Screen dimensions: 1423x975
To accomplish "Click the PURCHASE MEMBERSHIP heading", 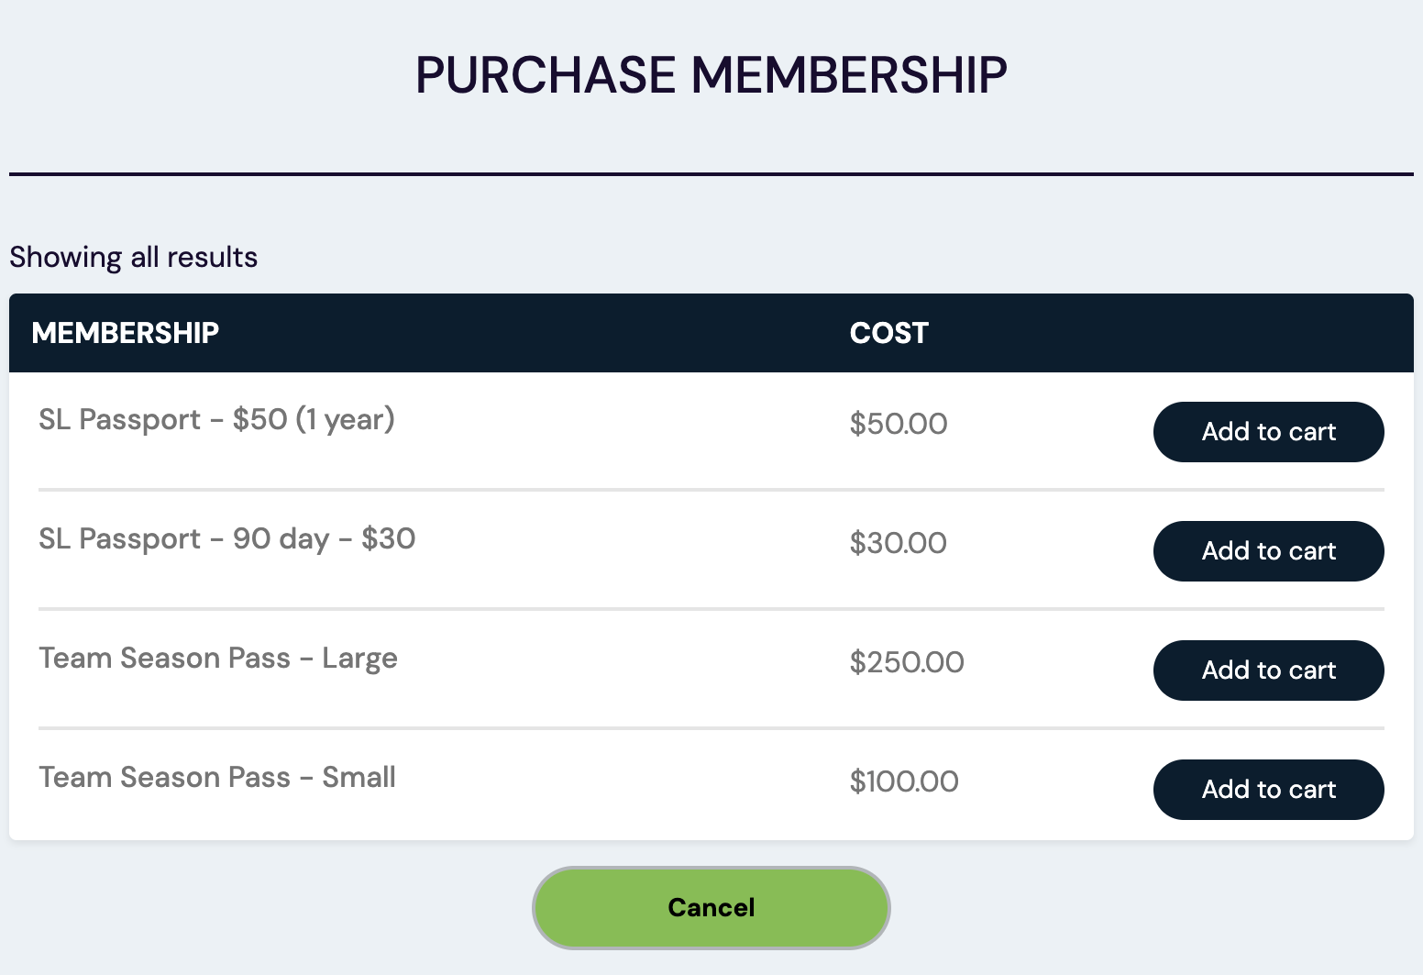I will pos(711,72).
